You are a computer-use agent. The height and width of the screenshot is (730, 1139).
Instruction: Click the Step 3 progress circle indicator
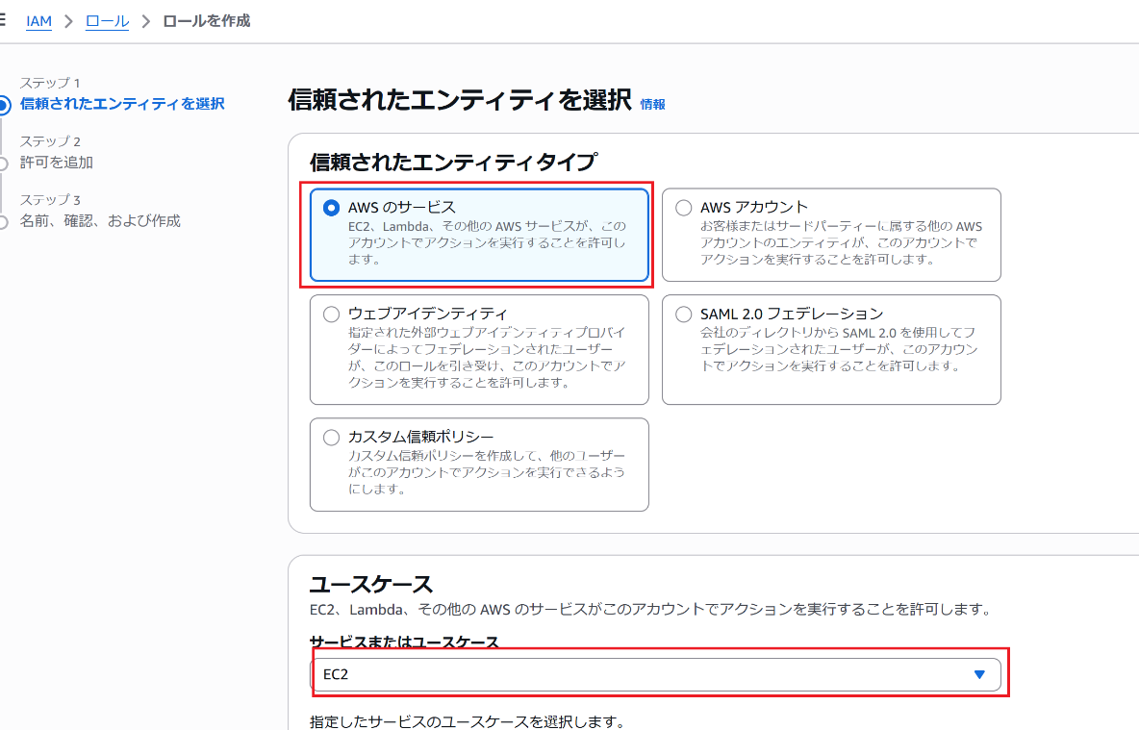click(x=4, y=222)
